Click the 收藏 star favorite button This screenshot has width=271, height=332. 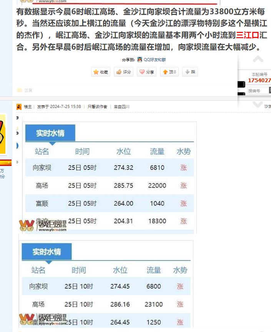tap(101, 72)
